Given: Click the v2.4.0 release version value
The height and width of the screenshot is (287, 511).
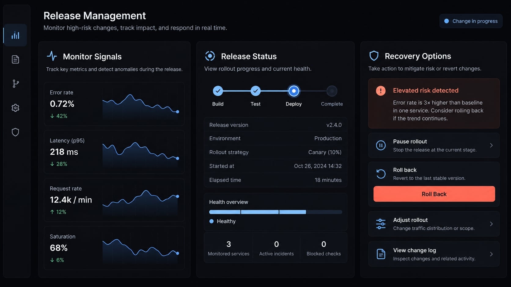Looking at the screenshot, I should (334, 125).
